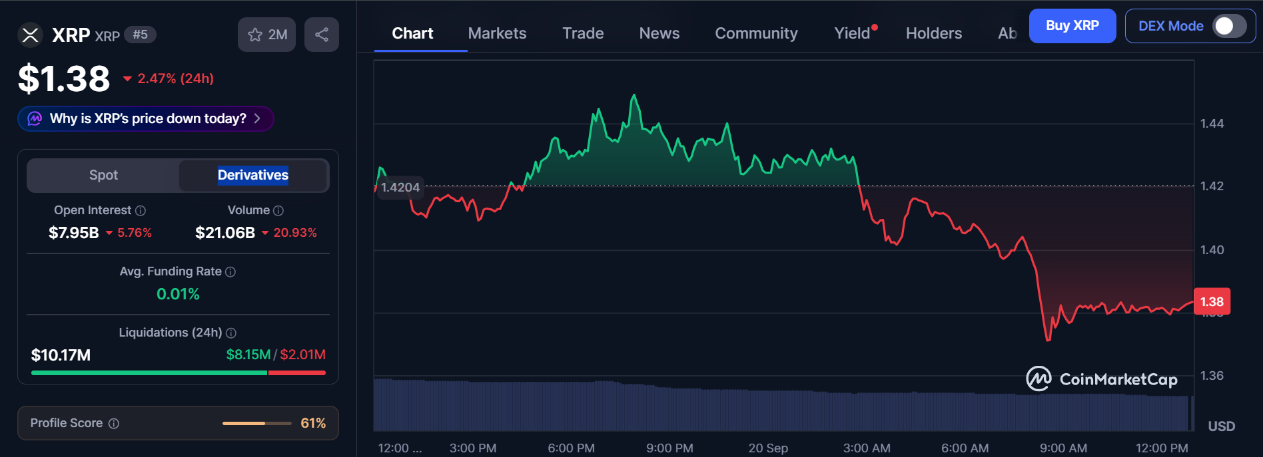Screen dimensions: 1263x457
Task: Click the XRP coin logo icon
Action: (x=30, y=35)
